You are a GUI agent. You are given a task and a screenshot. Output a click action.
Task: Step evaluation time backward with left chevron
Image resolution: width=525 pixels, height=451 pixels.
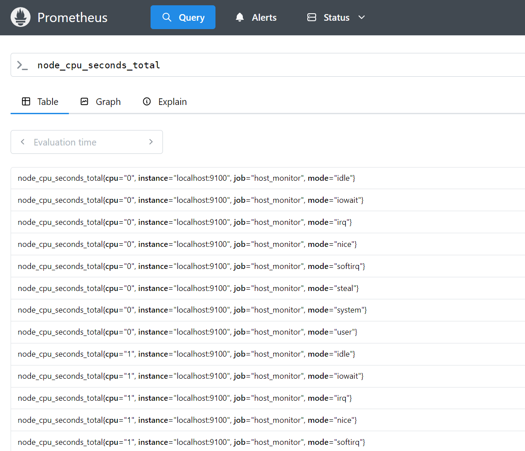pos(23,142)
